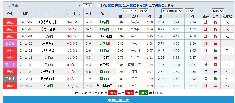
Task: Click the 3-4(2-1) match score
Action: (72, 22)
